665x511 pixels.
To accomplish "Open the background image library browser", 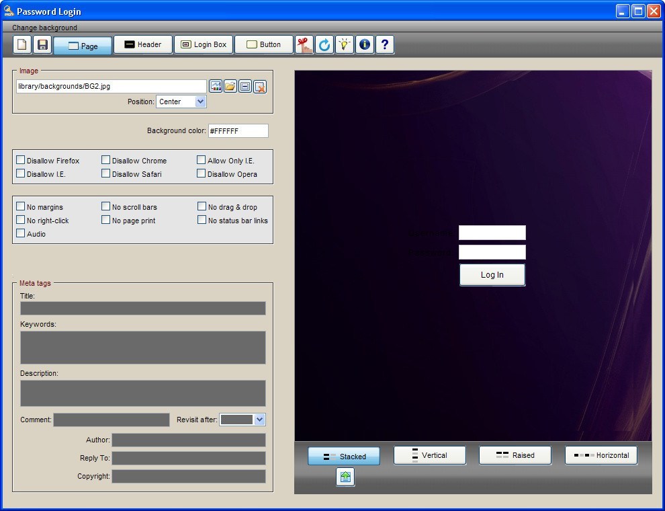I will coord(216,86).
